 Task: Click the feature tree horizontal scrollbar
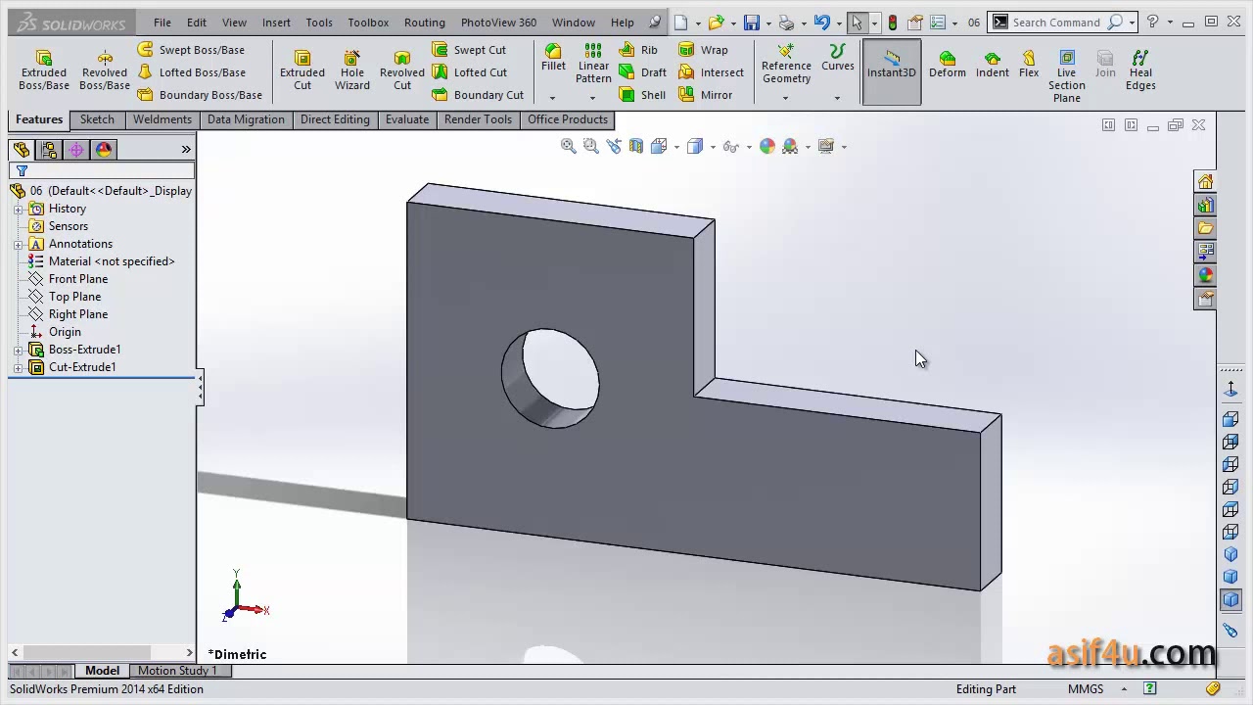pyautogui.click(x=102, y=652)
